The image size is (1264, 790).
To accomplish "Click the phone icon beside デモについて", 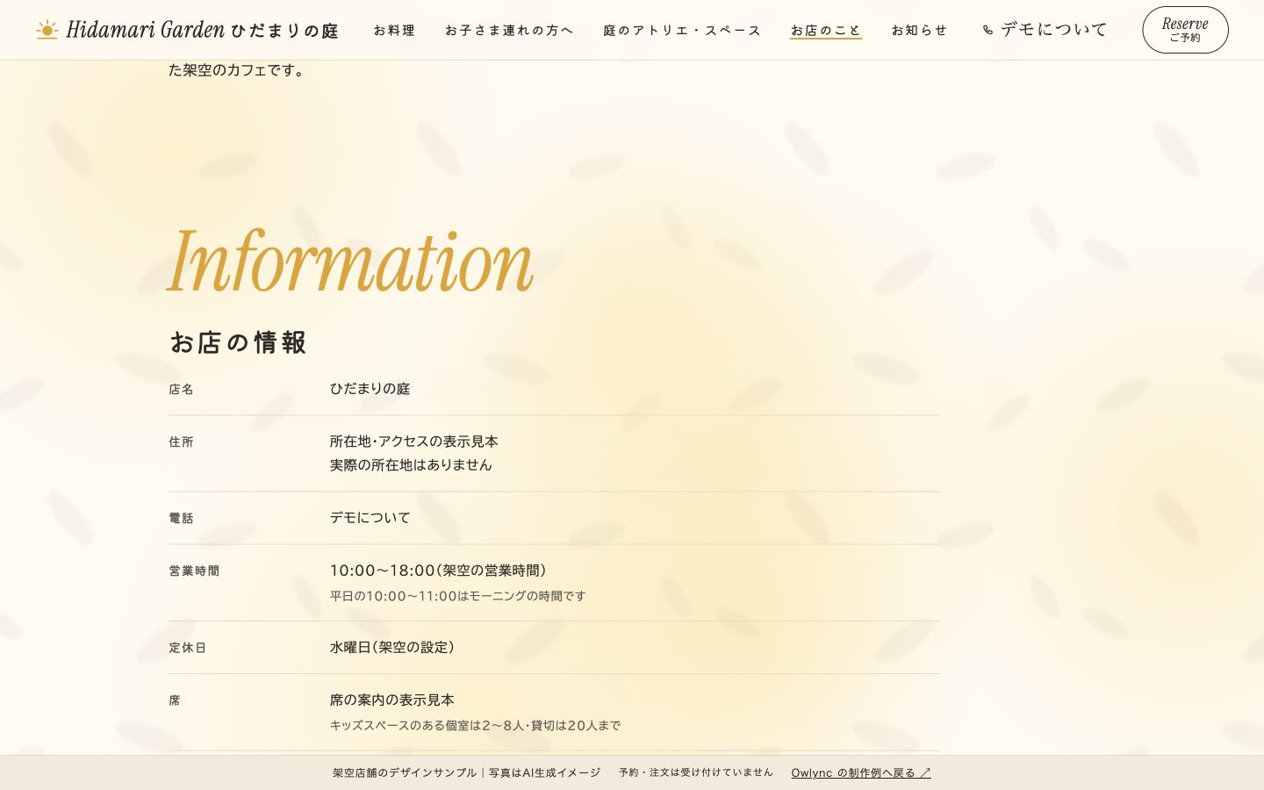I will coord(987,30).
